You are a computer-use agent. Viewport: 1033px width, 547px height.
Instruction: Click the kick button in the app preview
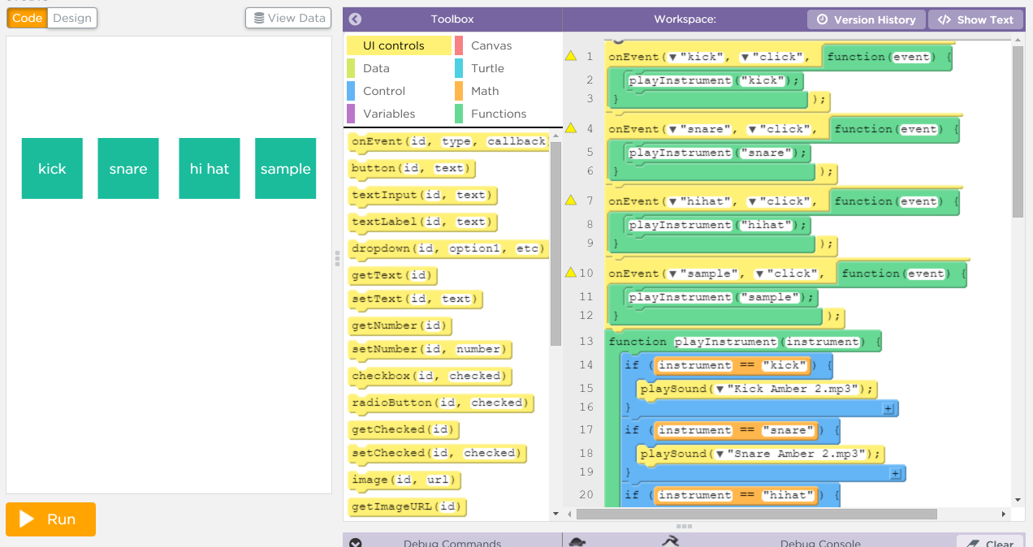pos(52,168)
